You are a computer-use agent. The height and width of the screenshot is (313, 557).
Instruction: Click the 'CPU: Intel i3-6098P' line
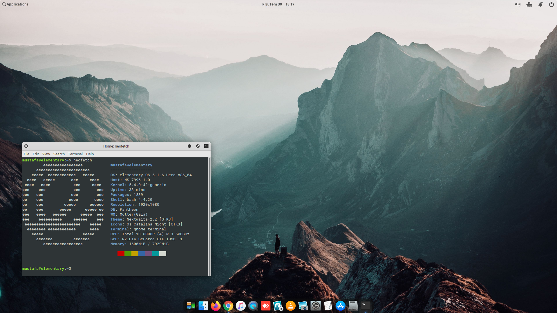tap(150, 234)
